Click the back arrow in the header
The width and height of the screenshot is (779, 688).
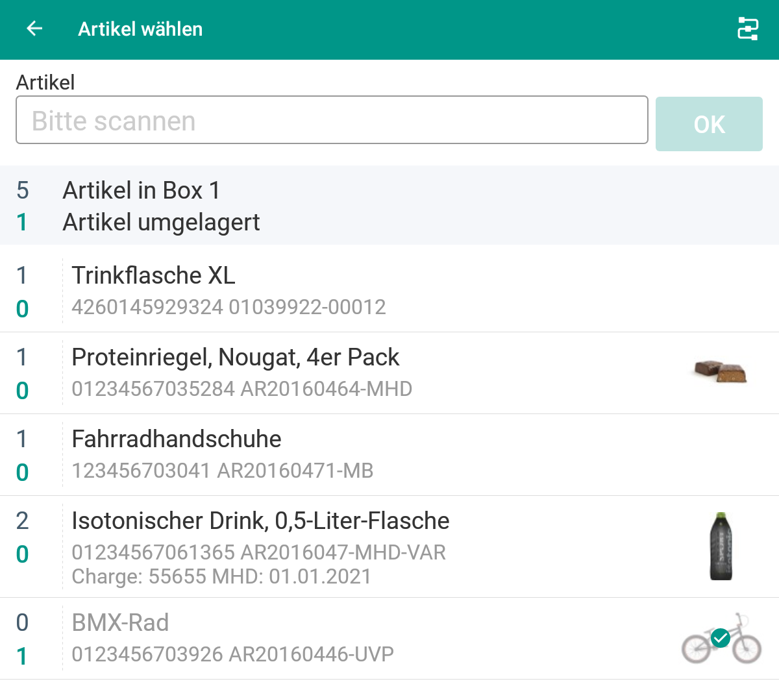[33, 29]
